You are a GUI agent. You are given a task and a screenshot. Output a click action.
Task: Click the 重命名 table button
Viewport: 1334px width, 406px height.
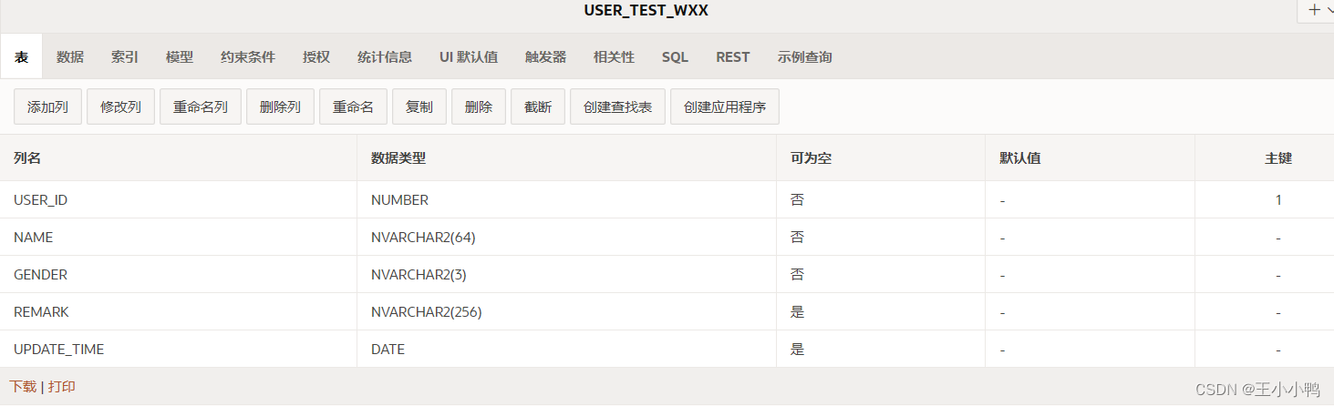coord(353,107)
